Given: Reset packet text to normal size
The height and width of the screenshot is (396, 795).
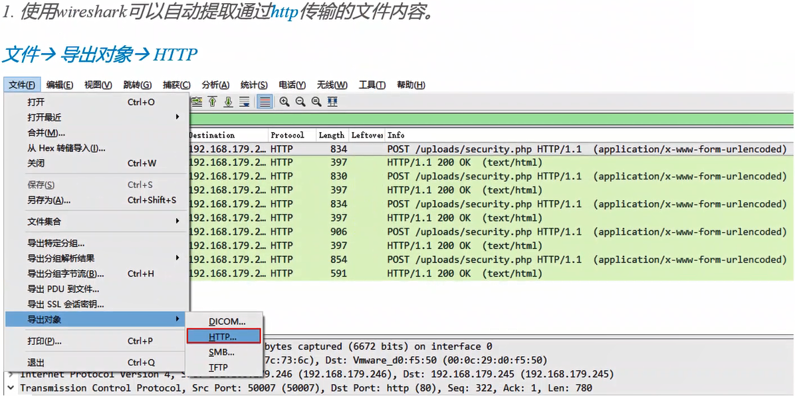Looking at the screenshot, I should [317, 102].
